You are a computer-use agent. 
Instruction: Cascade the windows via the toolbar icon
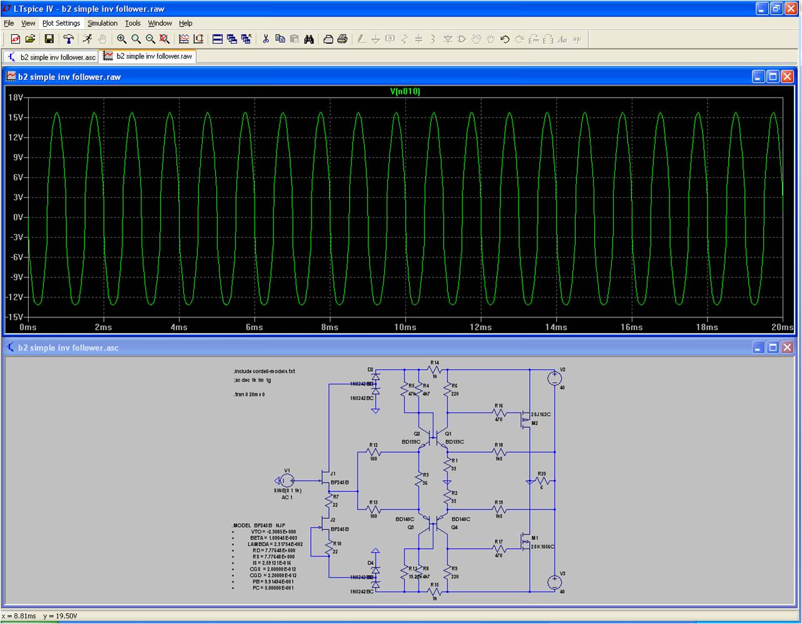click(x=232, y=39)
